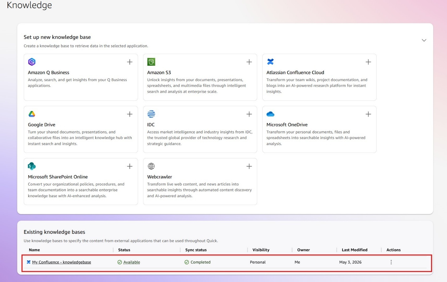This screenshot has height=282, width=447.
Task: Add IDC knowledge base plus icon
Action: pos(249,114)
